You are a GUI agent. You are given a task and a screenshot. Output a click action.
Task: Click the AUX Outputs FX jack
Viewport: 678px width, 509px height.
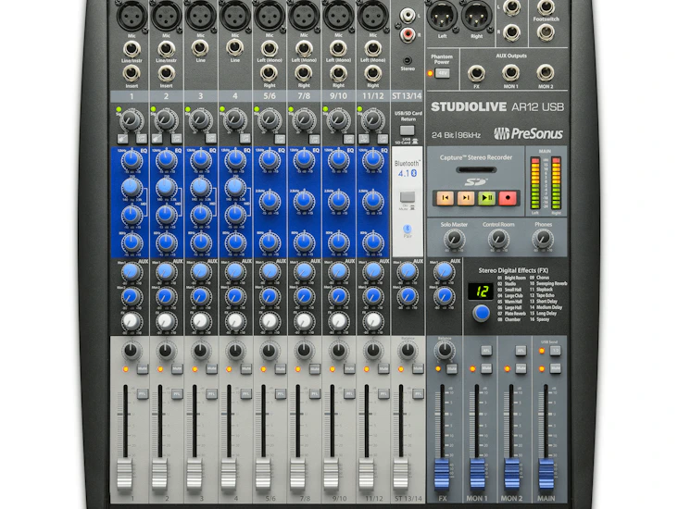(x=476, y=73)
